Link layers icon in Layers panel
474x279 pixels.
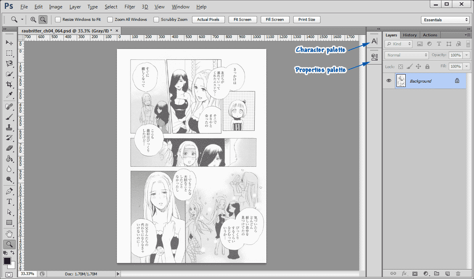(393, 273)
